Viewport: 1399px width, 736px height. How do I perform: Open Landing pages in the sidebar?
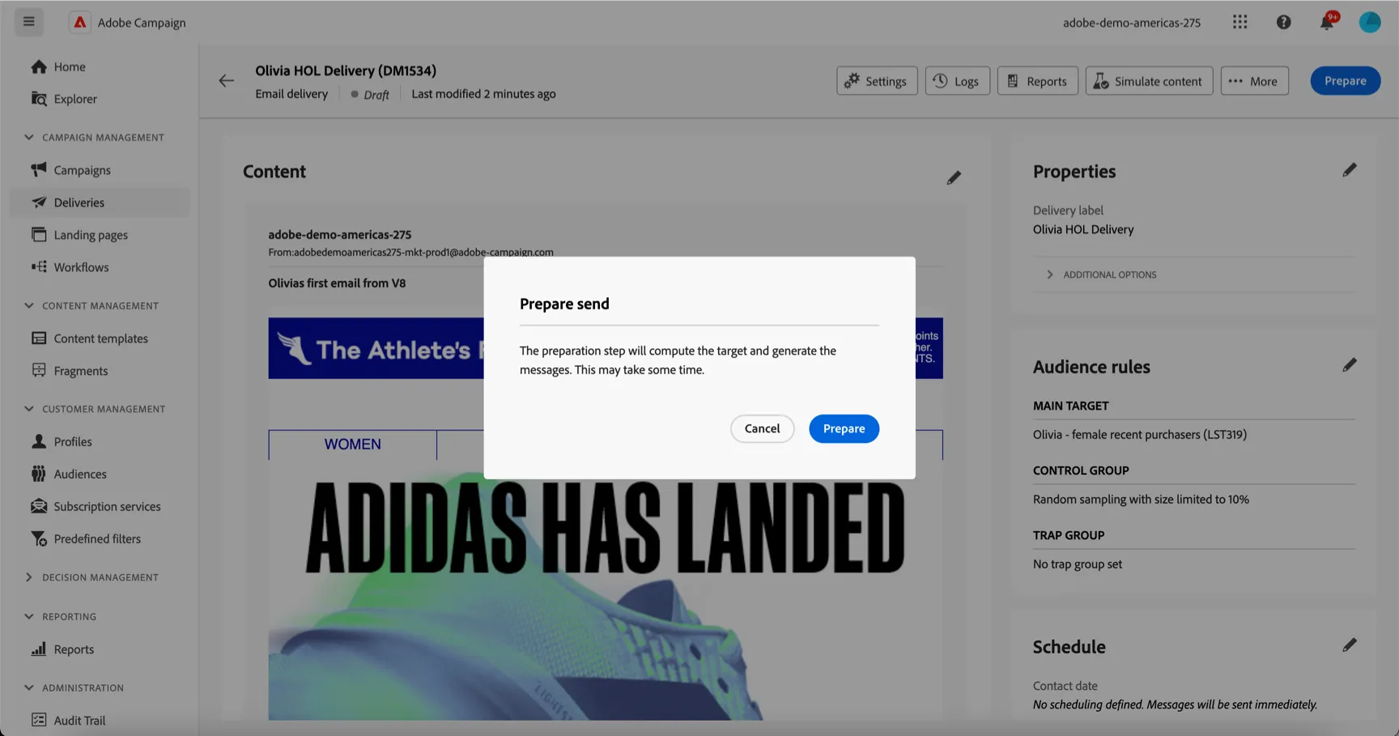tap(100, 235)
